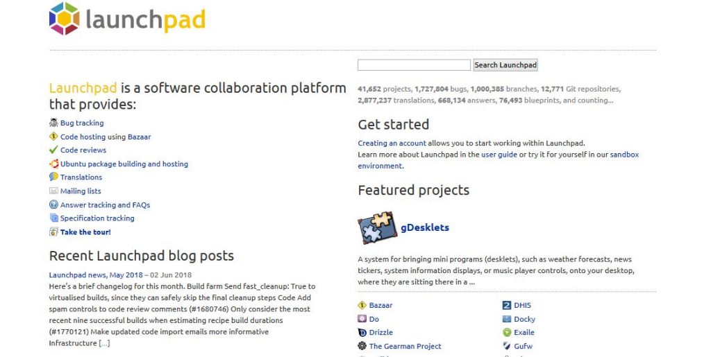Open the Specification tracking link
Screen dimensions: 711x357
[x=97, y=218]
